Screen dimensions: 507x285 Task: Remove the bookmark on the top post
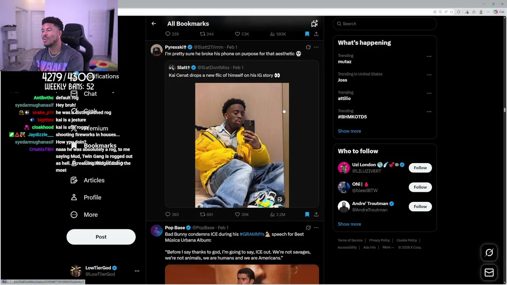[307, 34]
